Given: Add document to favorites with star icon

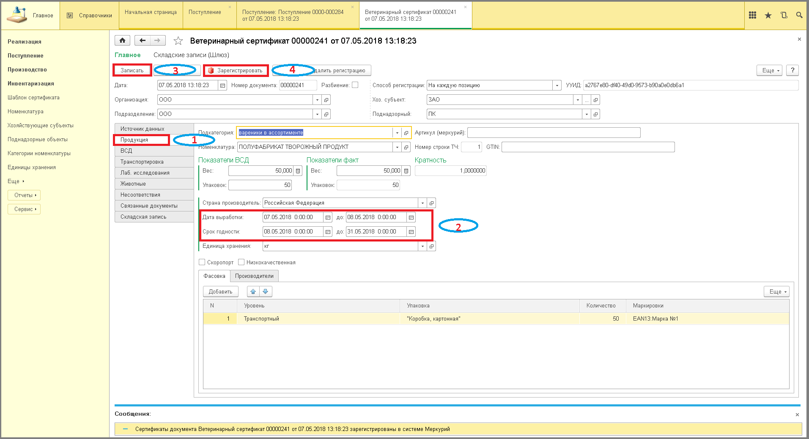Looking at the screenshot, I should (x=178, y=41).
